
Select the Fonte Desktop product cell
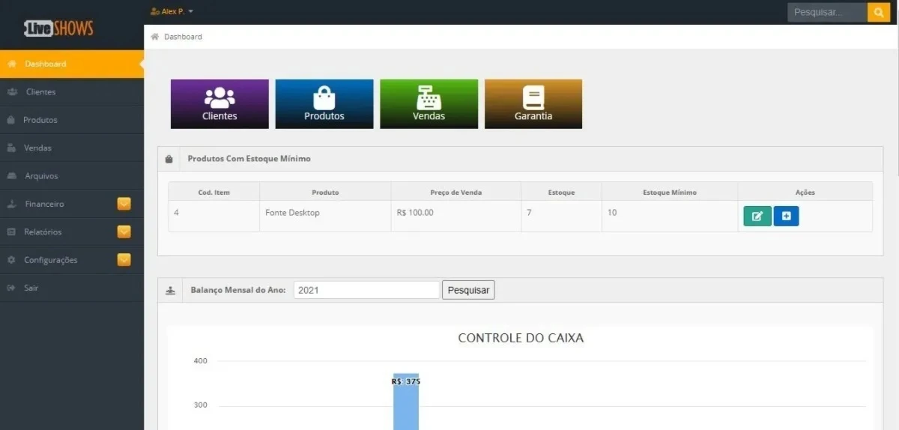click(x=325, y=216)
